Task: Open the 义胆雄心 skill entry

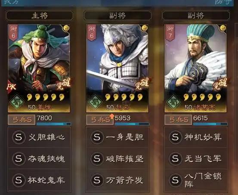Action: 39,137
